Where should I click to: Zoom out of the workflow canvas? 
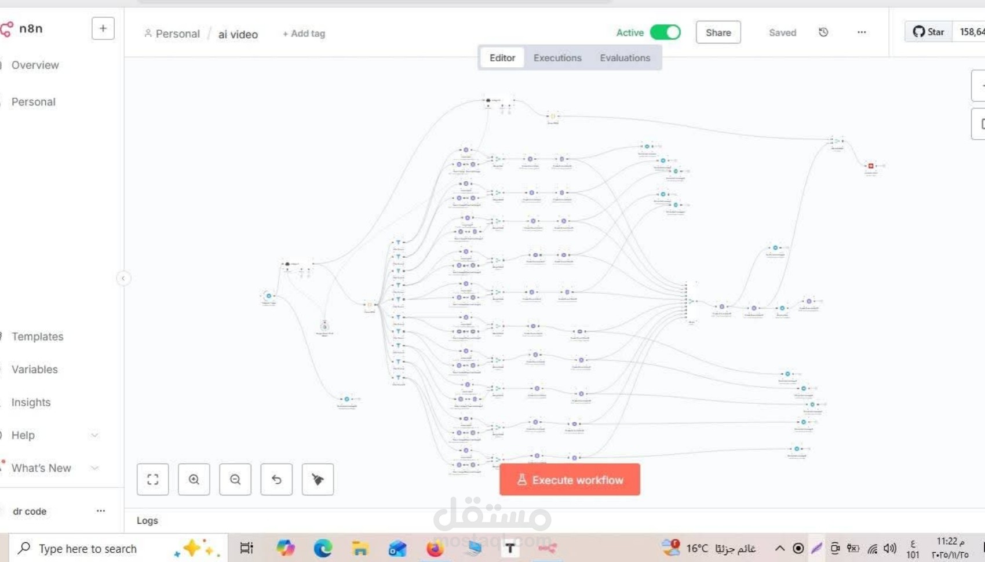coord(235,479)
